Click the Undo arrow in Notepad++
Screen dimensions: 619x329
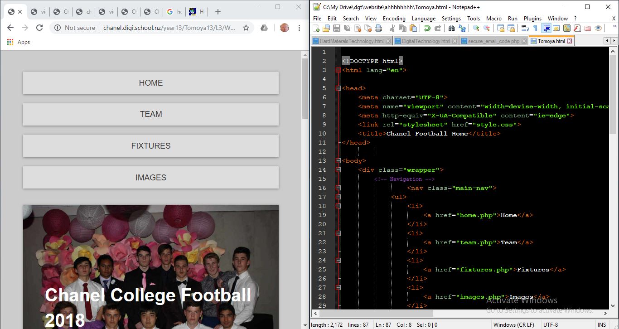click(427, 28)
